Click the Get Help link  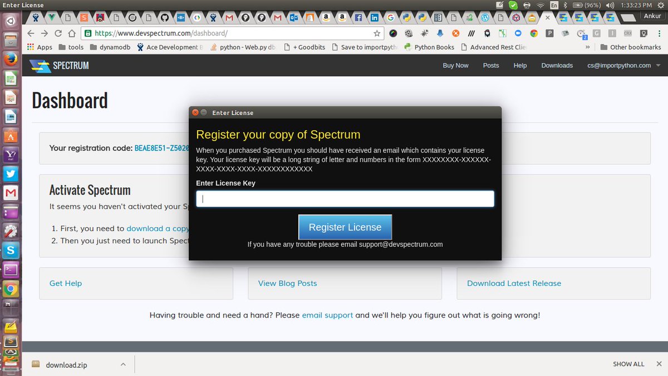coord(66,283)
